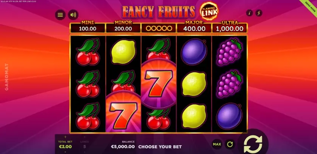Open the paytable section icon

tap(259, 13)
